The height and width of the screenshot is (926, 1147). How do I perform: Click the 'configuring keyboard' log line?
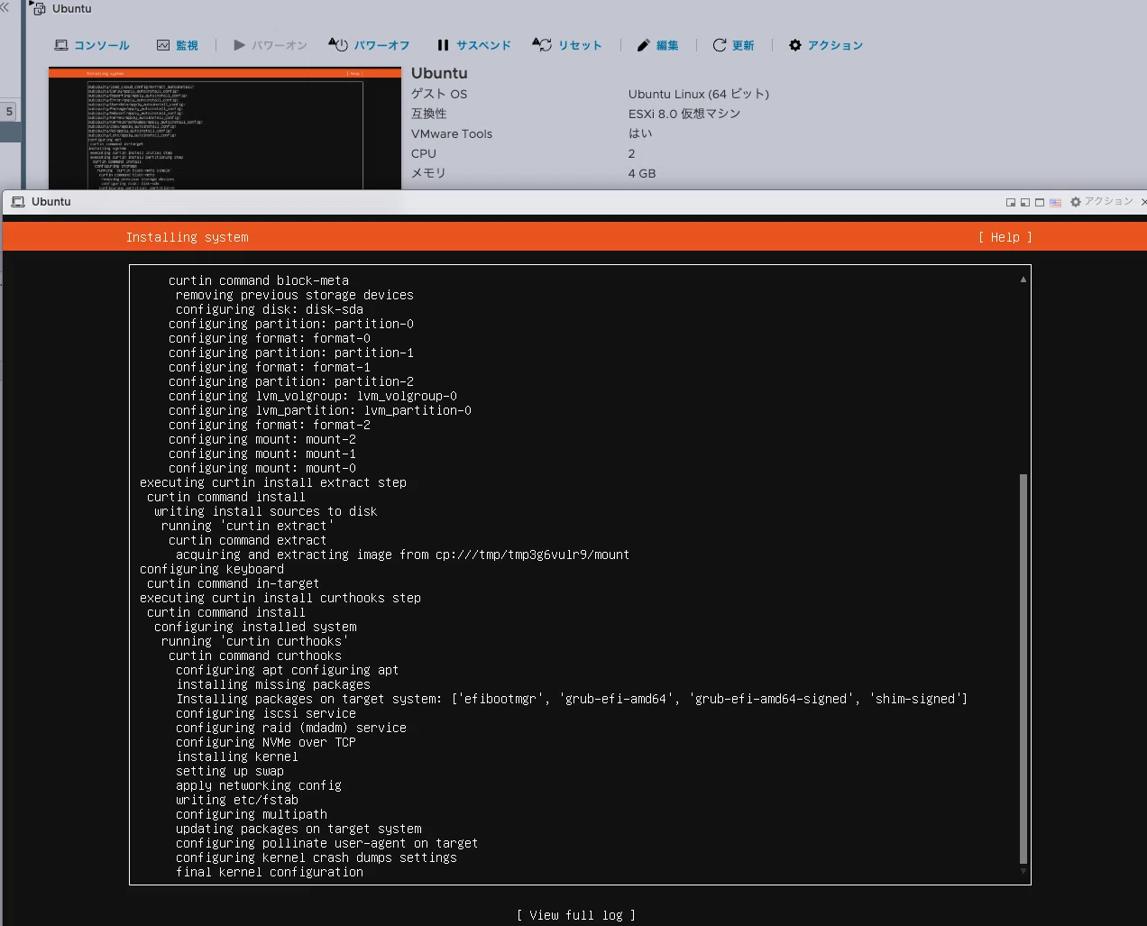click(212, 569)
